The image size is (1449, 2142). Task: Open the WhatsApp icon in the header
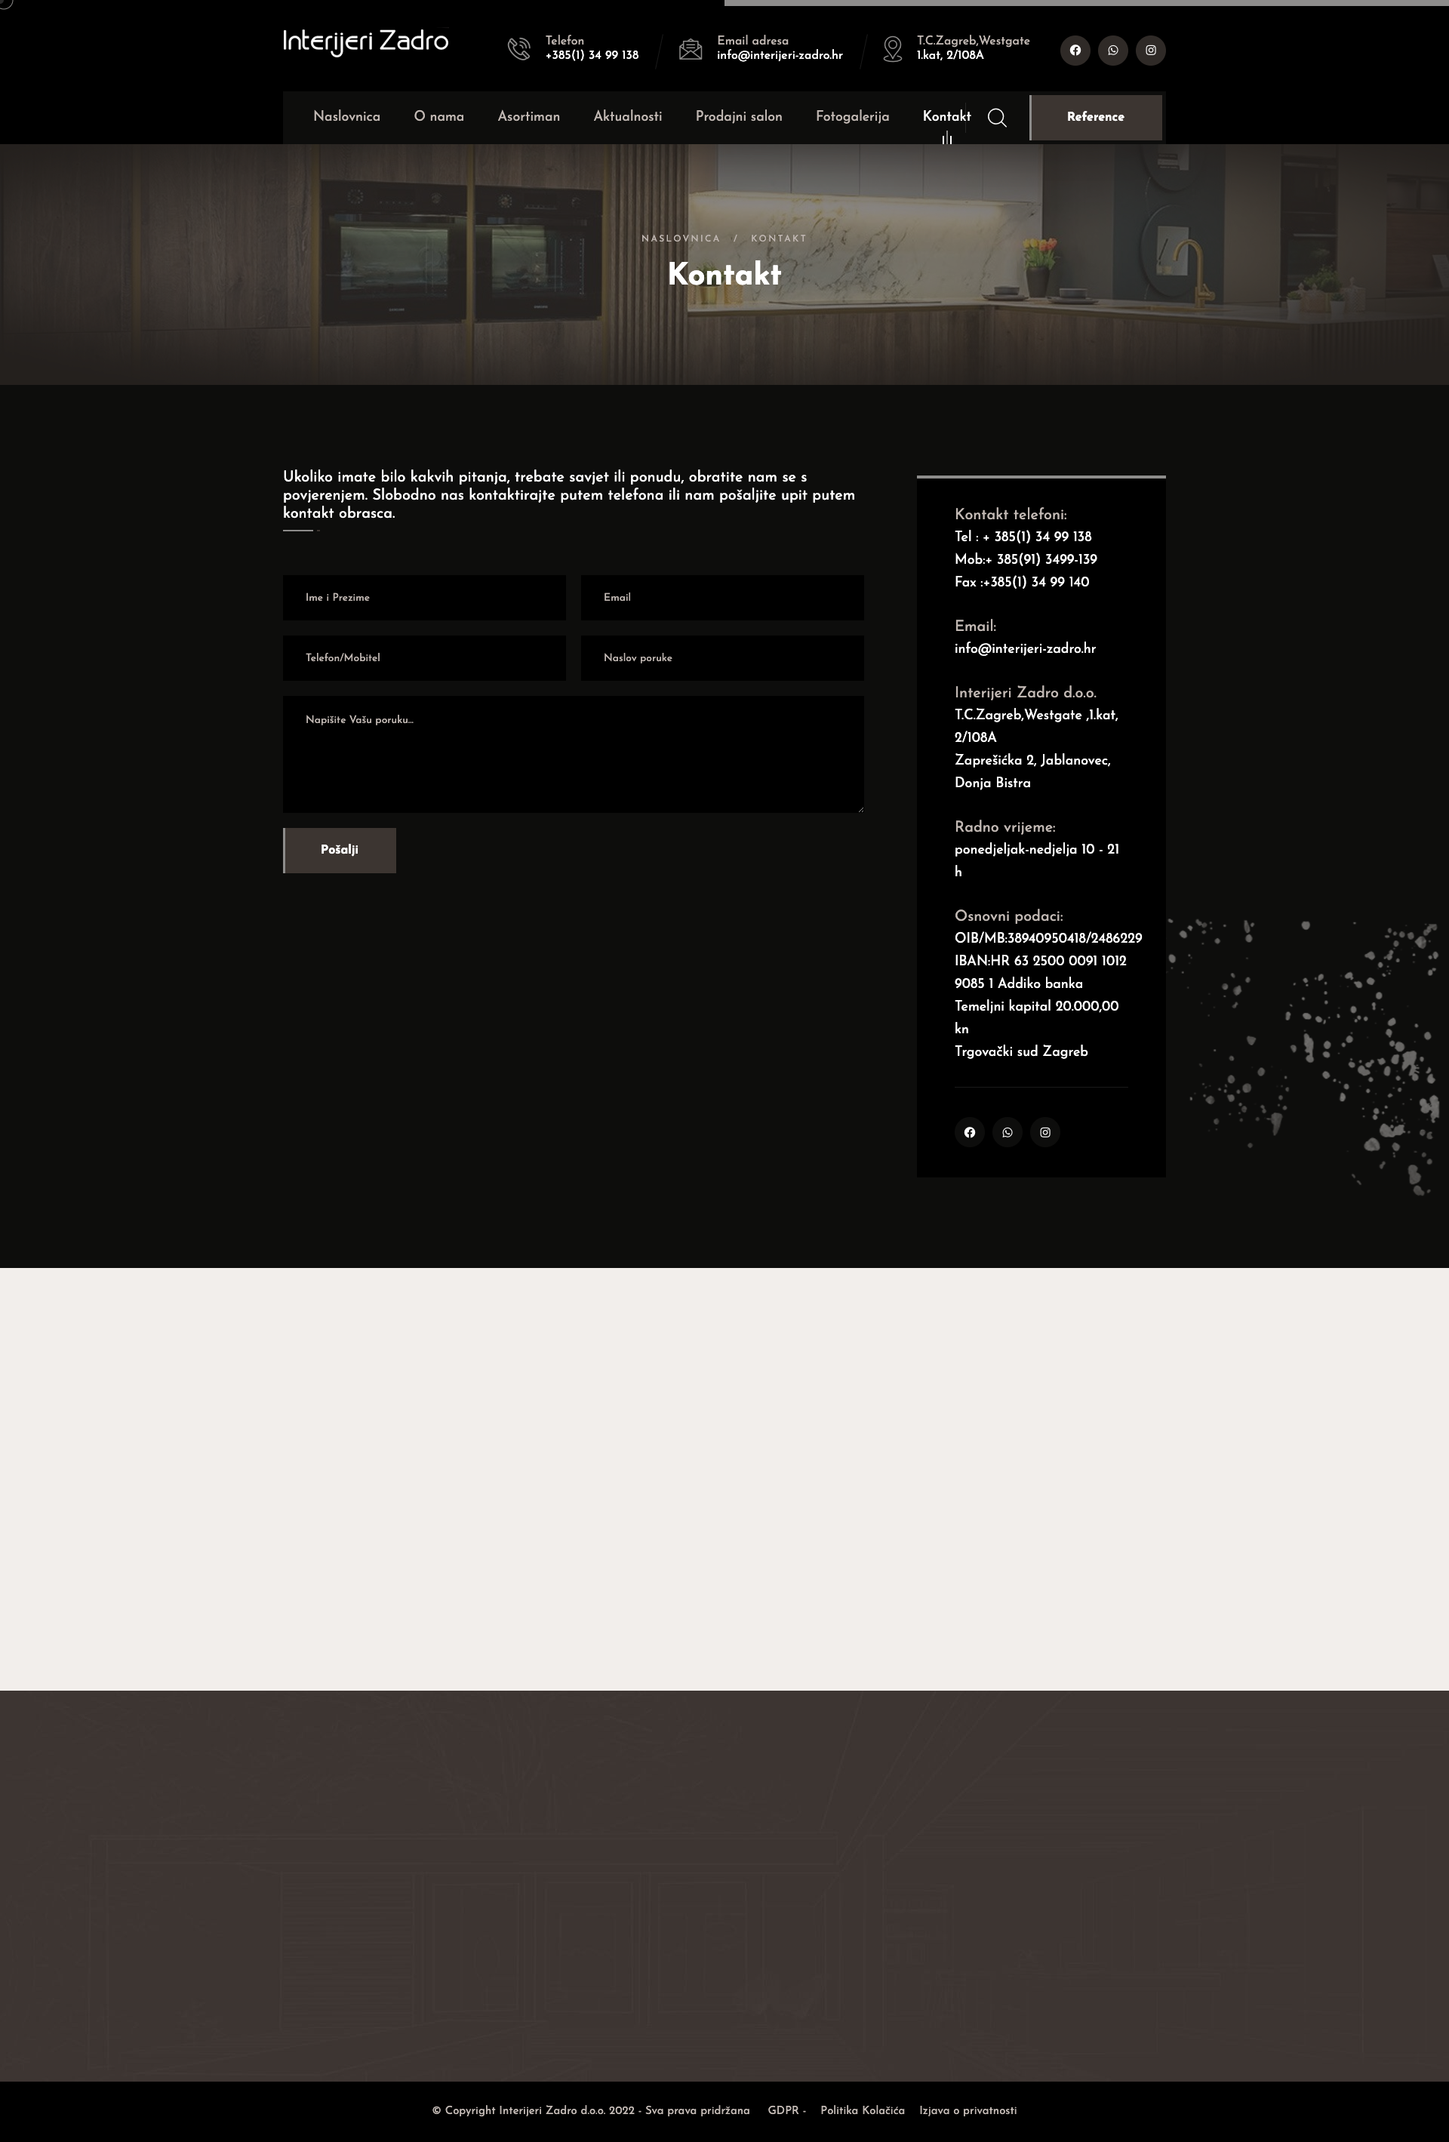pyautogui.click(x=1112, y=50)
